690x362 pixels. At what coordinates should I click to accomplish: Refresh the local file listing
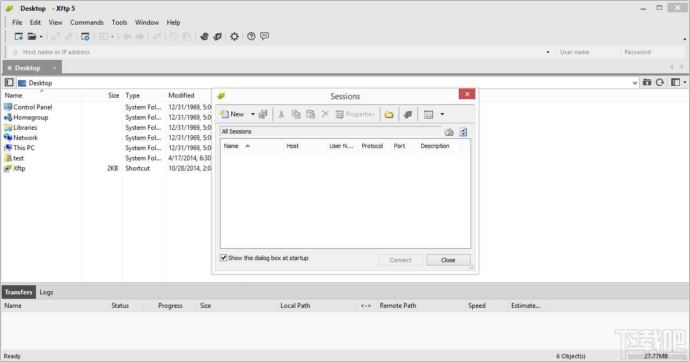point(660,82)
